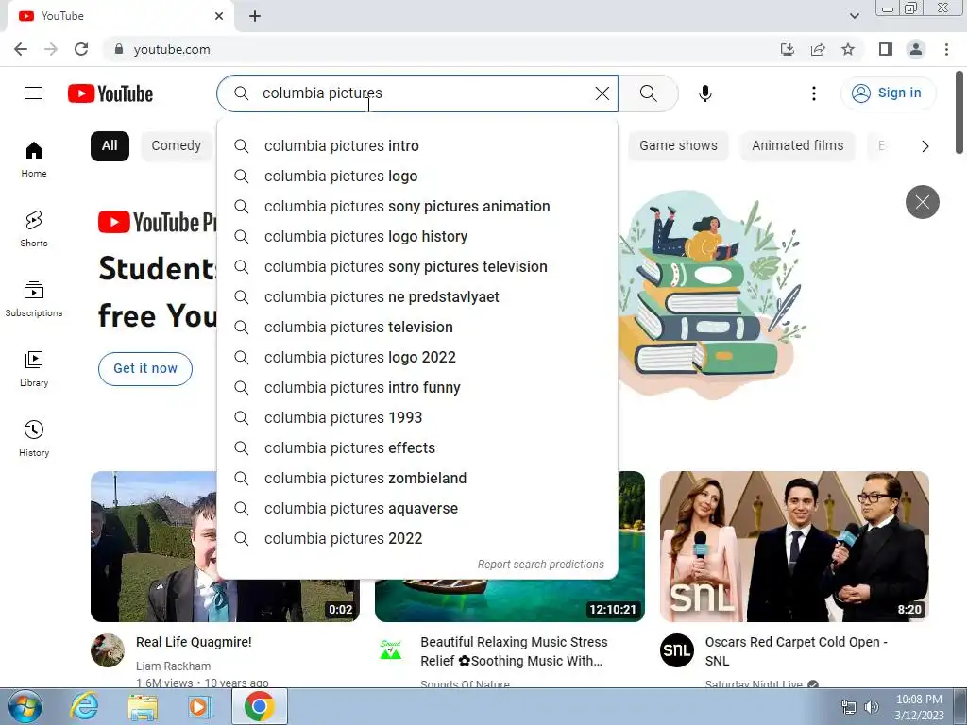Toggle the browser side panel
The image size is (967, 725).
886,49
